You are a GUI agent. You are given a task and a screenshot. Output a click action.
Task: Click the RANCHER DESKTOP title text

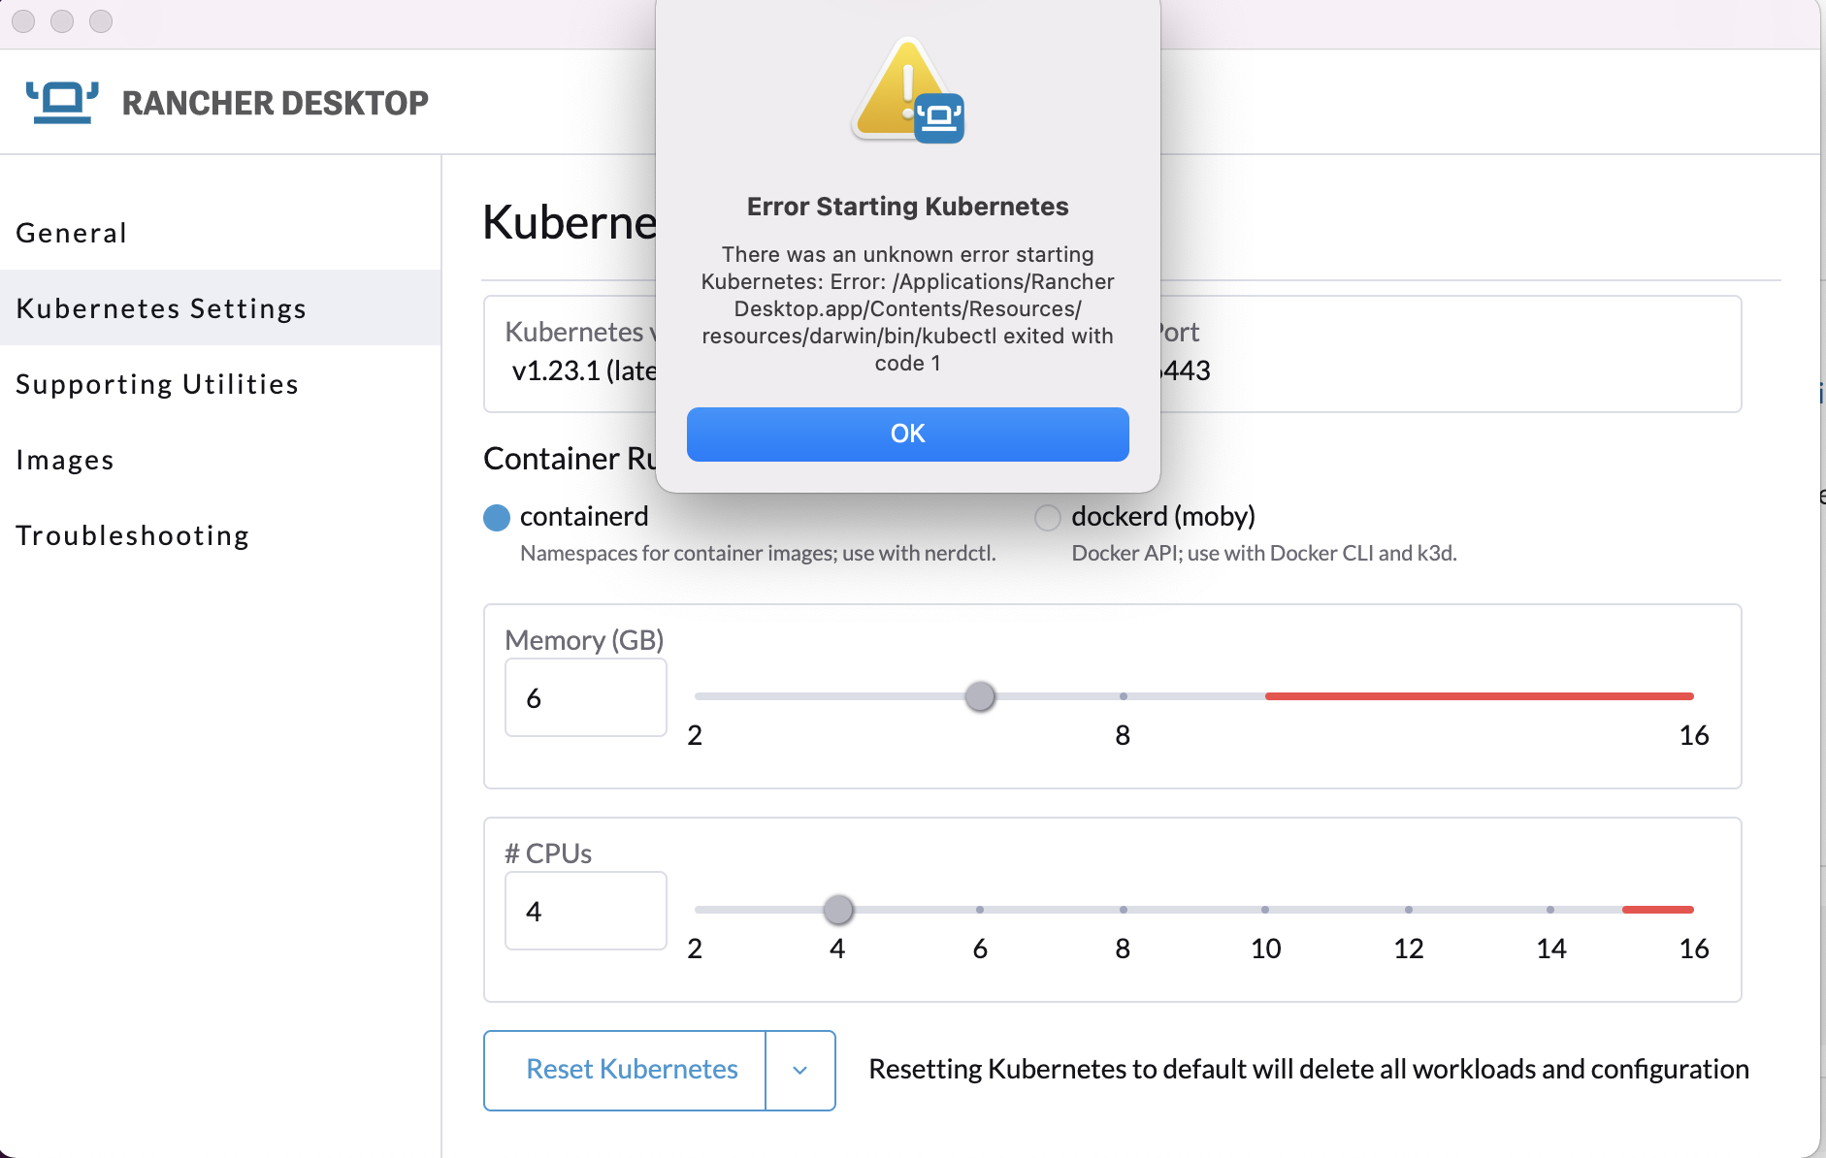276,103
